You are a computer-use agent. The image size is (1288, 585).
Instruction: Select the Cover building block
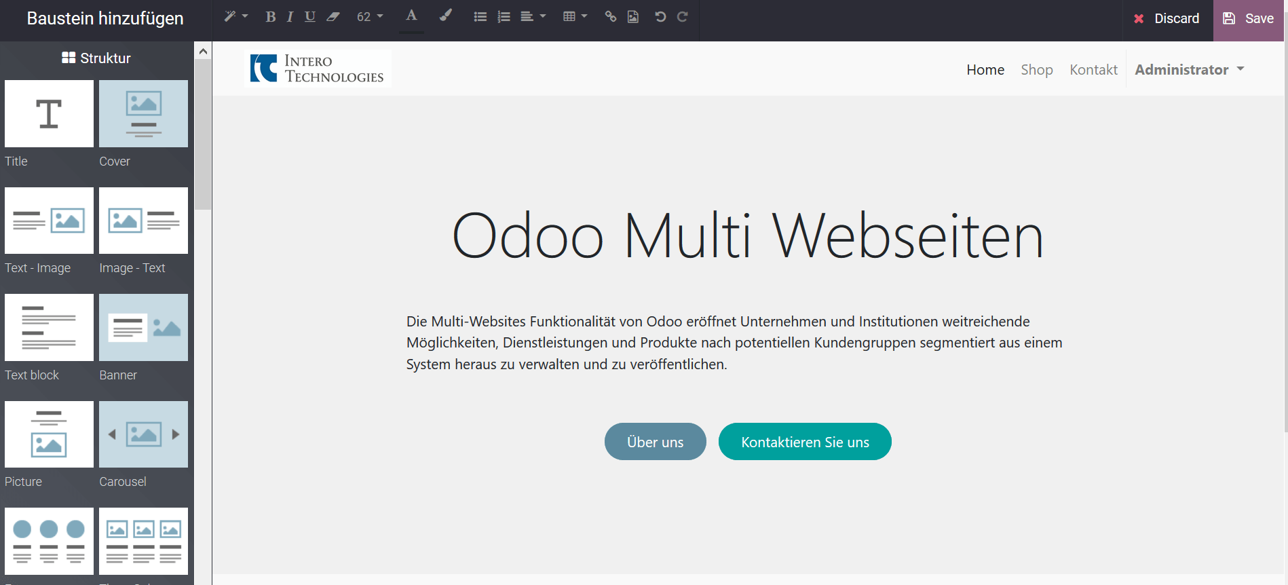(x=143, y=113)
